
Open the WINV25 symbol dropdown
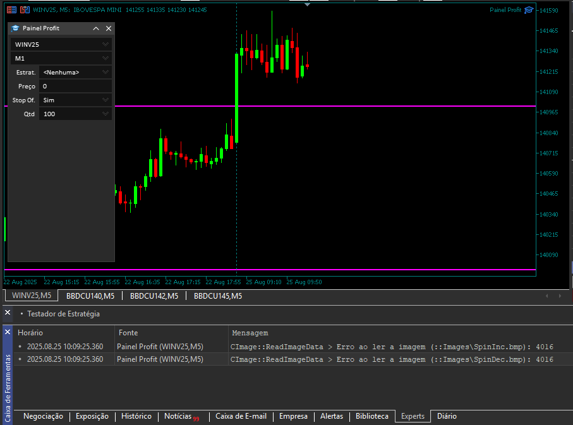point(61,44)
